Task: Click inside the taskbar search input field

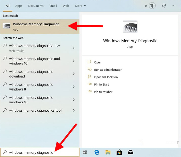Action: [40, 152]
